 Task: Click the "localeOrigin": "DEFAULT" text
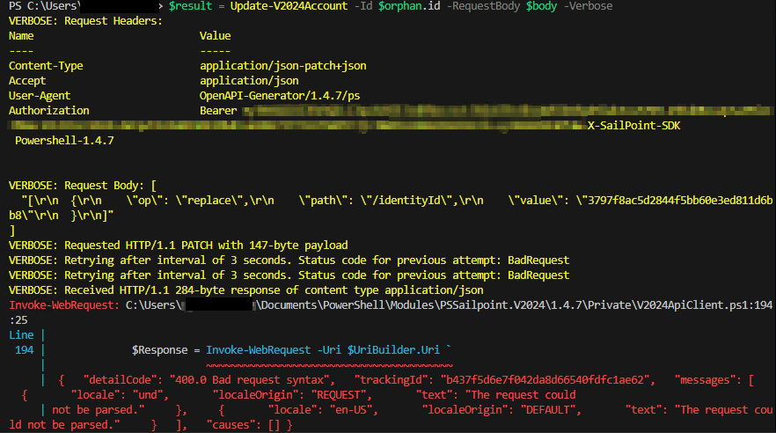(501, 410)
